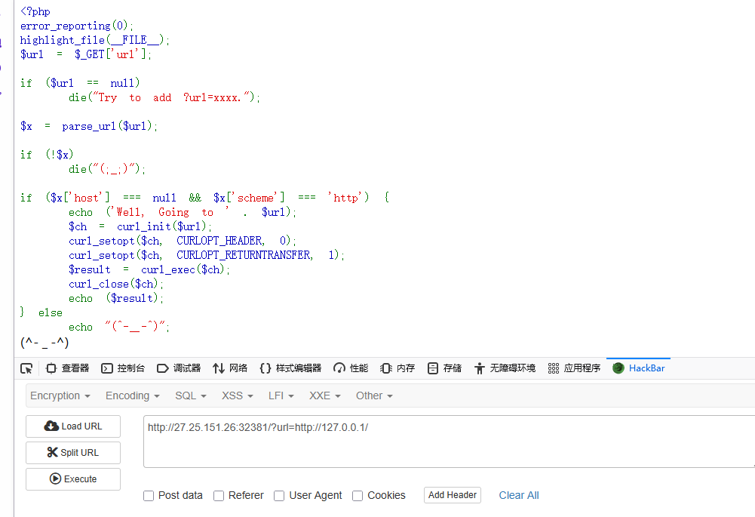The width and height of the screenshot is (755, 517).
Task: Click the (^-_-^) output text
Action: (x=45, y=343)
